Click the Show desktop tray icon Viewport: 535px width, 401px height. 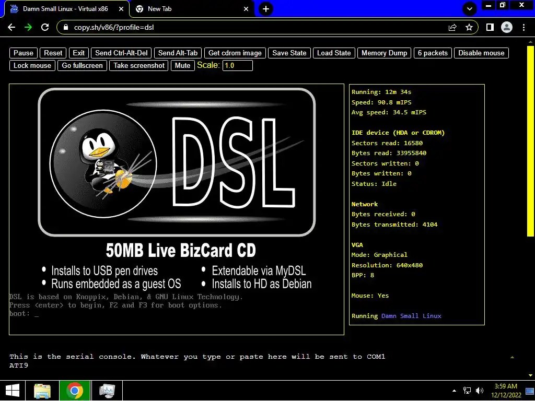[530, 391]
